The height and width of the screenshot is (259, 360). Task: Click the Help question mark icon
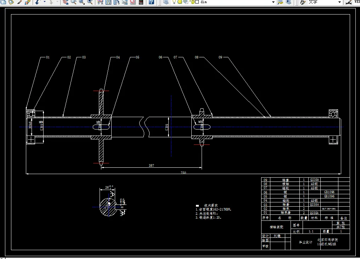(x=151, y=2)
